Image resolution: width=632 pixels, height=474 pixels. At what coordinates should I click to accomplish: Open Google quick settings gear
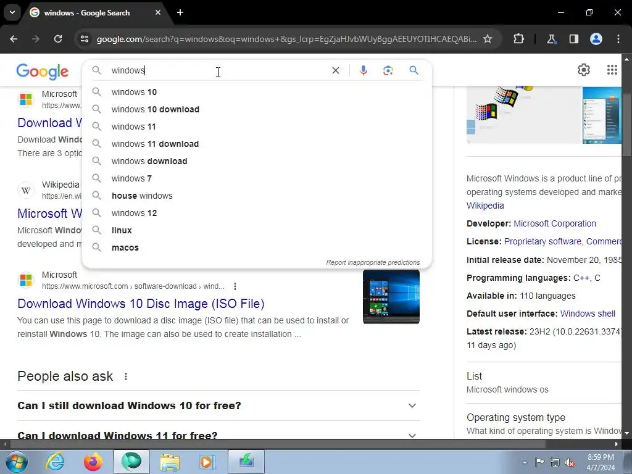(x=584, y=70)
